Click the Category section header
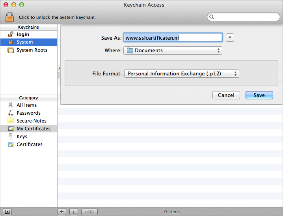This screenshot has width=283, height=216. coord(28,98)
